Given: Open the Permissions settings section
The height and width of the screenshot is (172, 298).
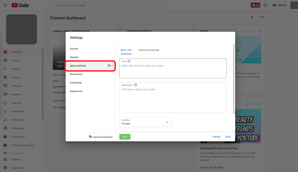Looking at the screenshot, I should tap(76, 74).
